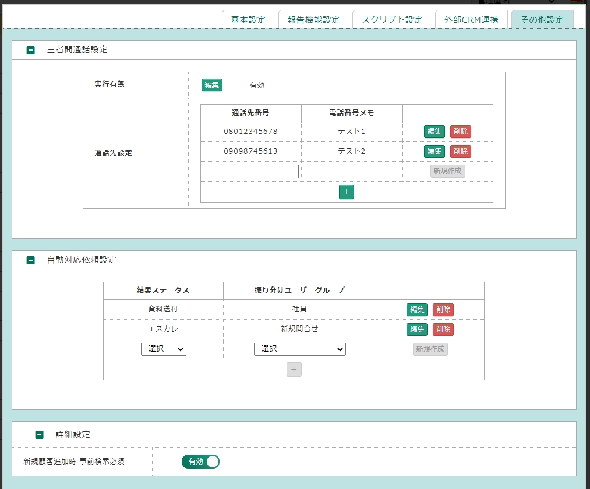Delete the 08012345678 phone entry
Screen dimensions: 590x489
(461, 132)
